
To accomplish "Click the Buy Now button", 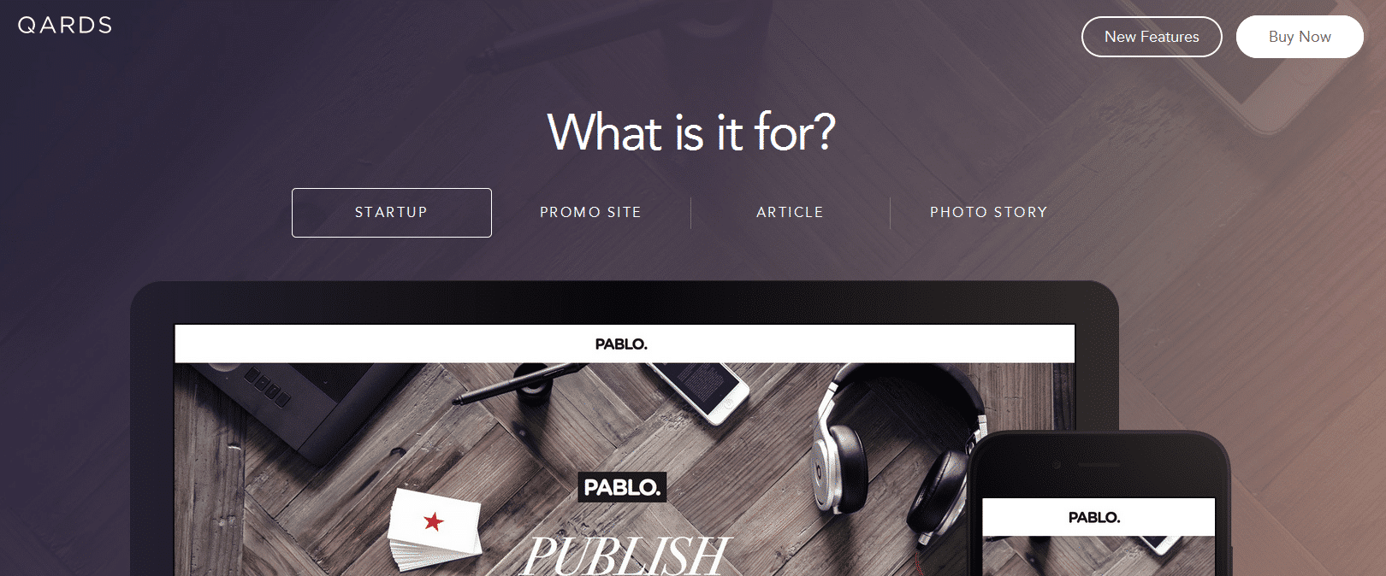I will (x=1300, y=37).
